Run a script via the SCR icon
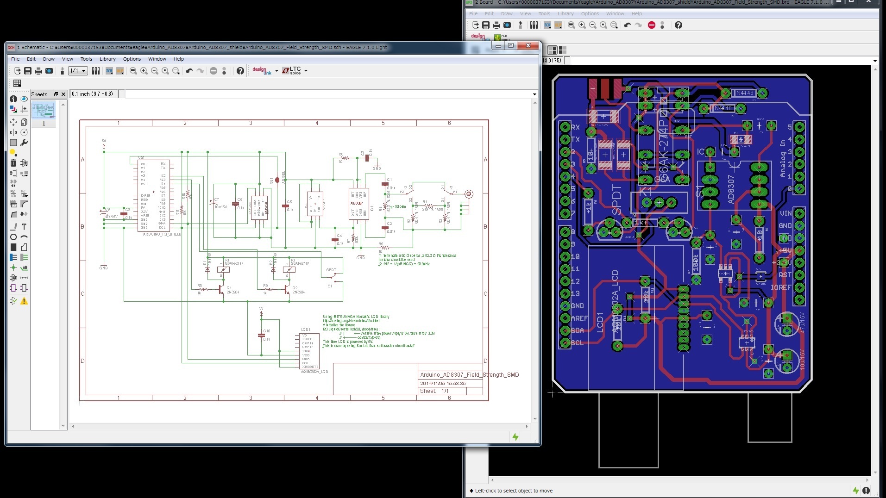The height and width of the screenshot is (498, 886). pos(109,70)
